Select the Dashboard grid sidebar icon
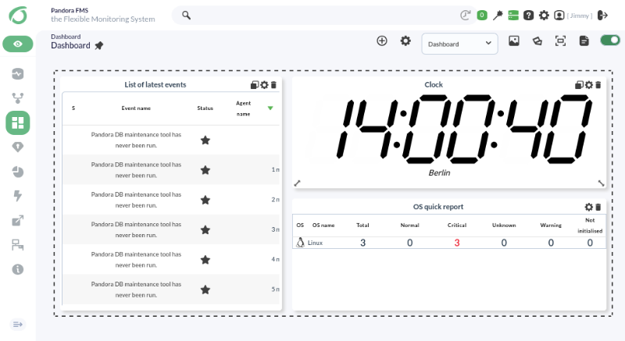This screenshot has height=341, width=625. [x=17, y=123]
